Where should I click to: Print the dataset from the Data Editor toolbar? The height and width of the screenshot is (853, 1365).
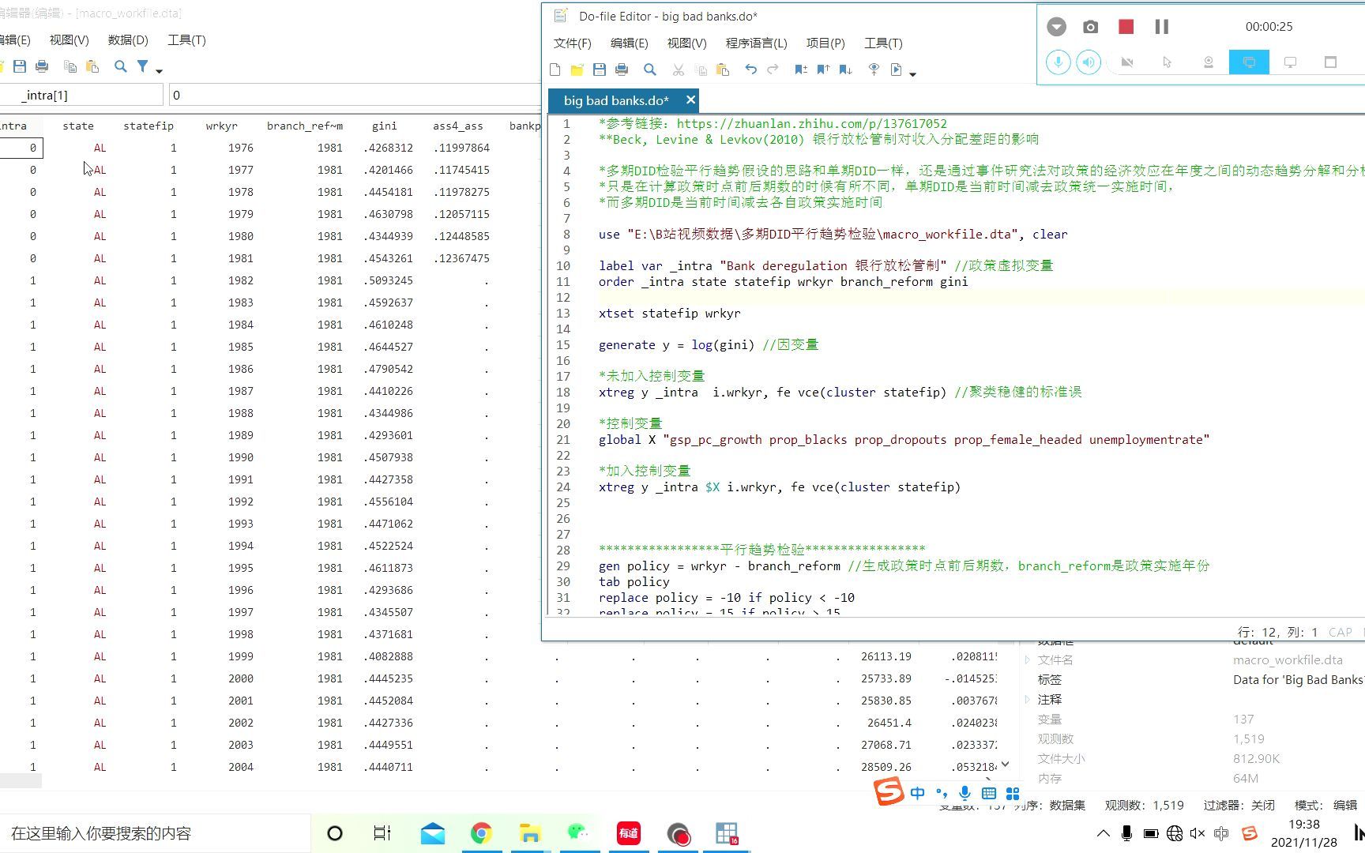point(42,66)
